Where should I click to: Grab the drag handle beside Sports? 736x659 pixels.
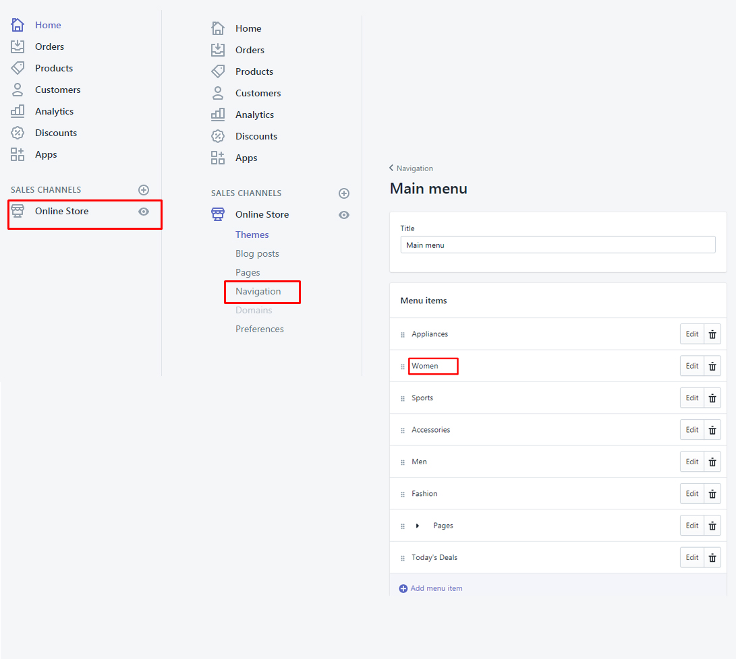[x=403, y=398]
